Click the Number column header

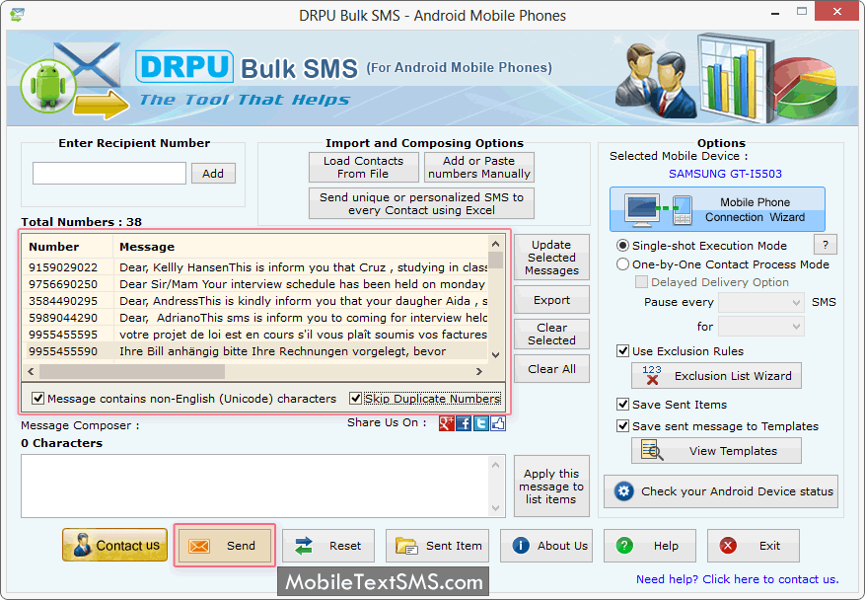(x=67, y=246)
